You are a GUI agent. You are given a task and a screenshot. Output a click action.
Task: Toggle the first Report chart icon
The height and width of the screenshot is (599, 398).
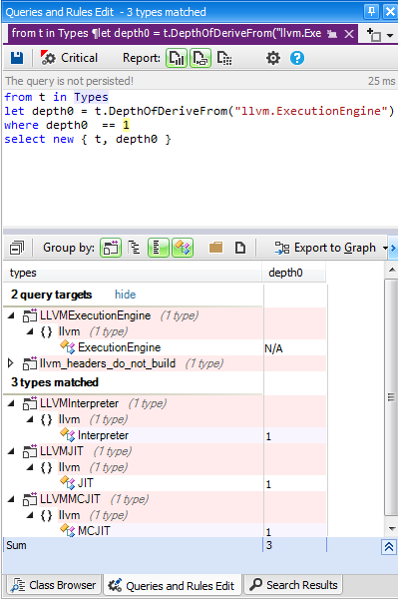[x=177, y=58]
